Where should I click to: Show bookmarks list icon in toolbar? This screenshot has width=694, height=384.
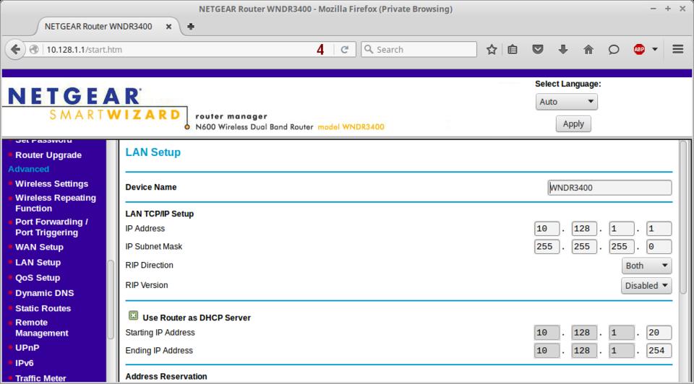point(513,49)
